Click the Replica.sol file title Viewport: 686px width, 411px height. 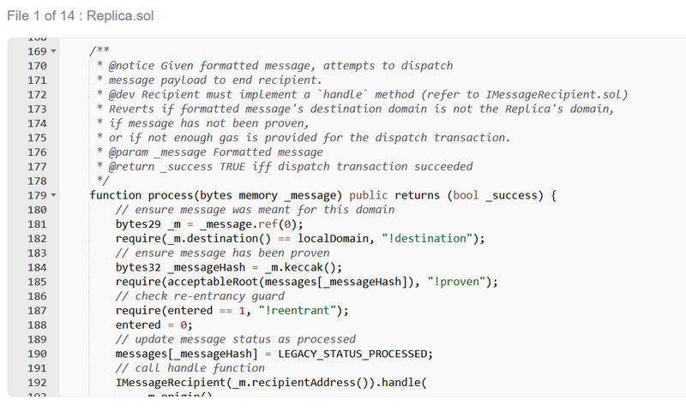coord(80,15)
